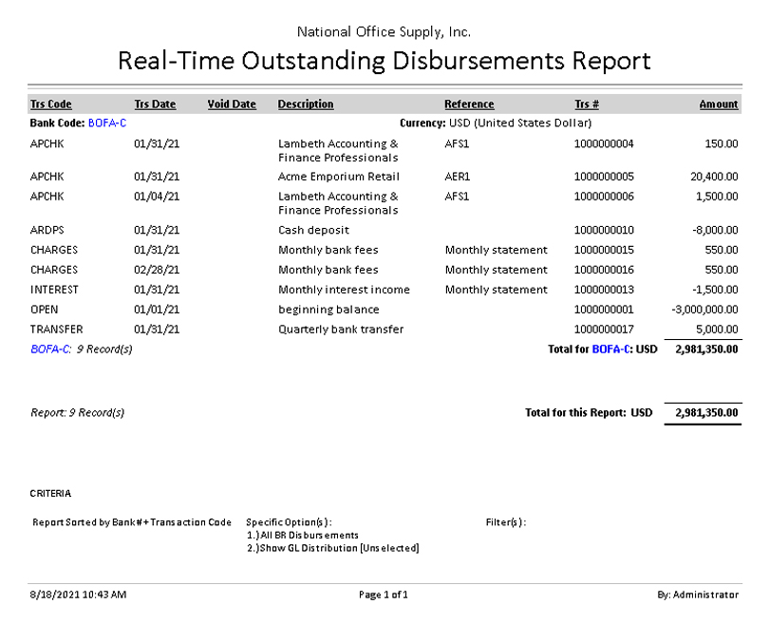Select the Reference column header
This screenshot has width=769, height=623.
(x=469, y=104)
